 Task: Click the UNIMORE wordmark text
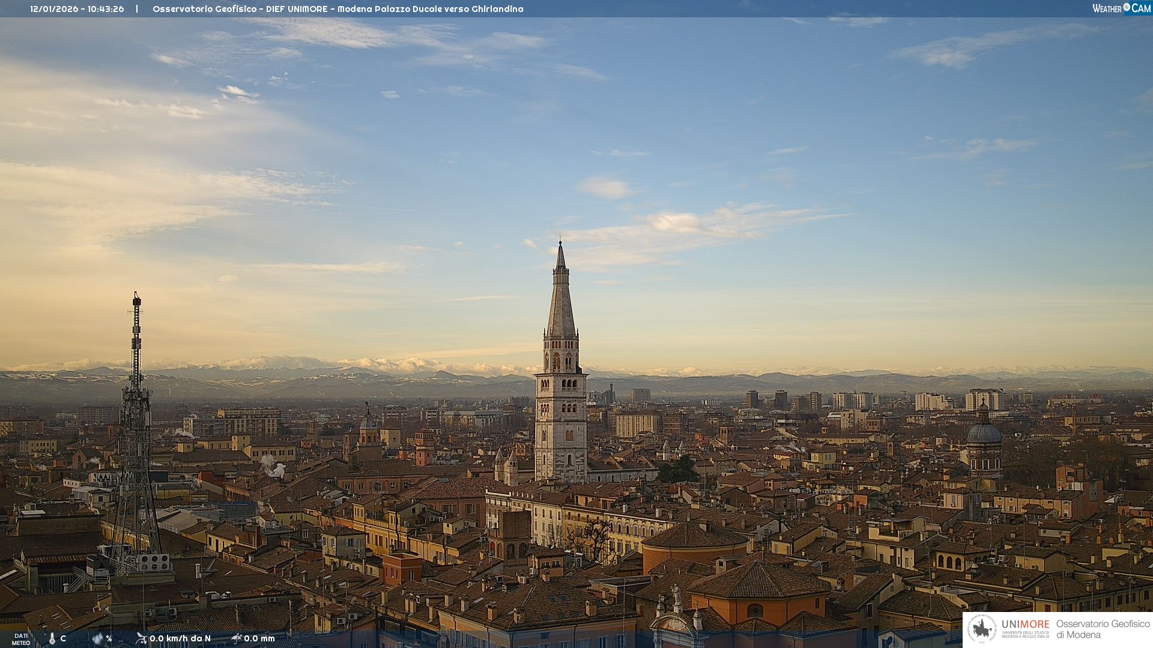pyautogui.click(x=1025, y=625)
